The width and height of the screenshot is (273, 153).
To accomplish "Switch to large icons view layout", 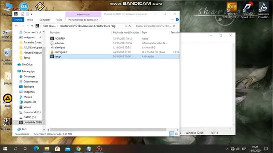I will 176,134.
